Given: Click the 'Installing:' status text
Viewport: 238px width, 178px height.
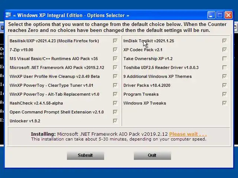Looking at the screenshot, I should (44, 134).
